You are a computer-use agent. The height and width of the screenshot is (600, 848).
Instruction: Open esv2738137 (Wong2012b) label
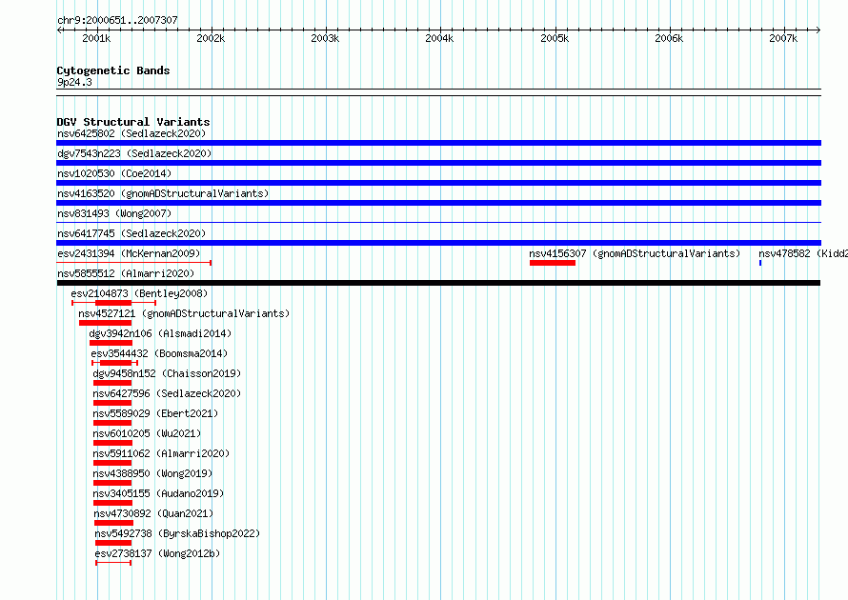click(157, 553)
